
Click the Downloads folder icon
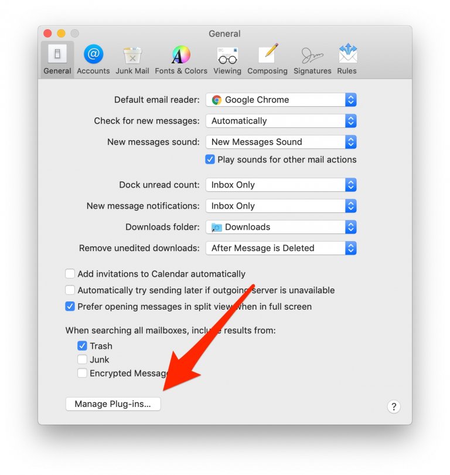[x=217, y=227]
